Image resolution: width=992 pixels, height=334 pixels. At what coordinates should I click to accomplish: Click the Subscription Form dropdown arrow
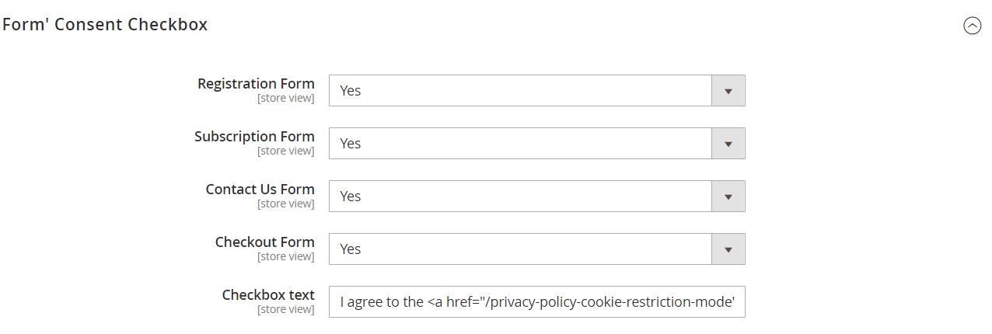tap(728, 144)
